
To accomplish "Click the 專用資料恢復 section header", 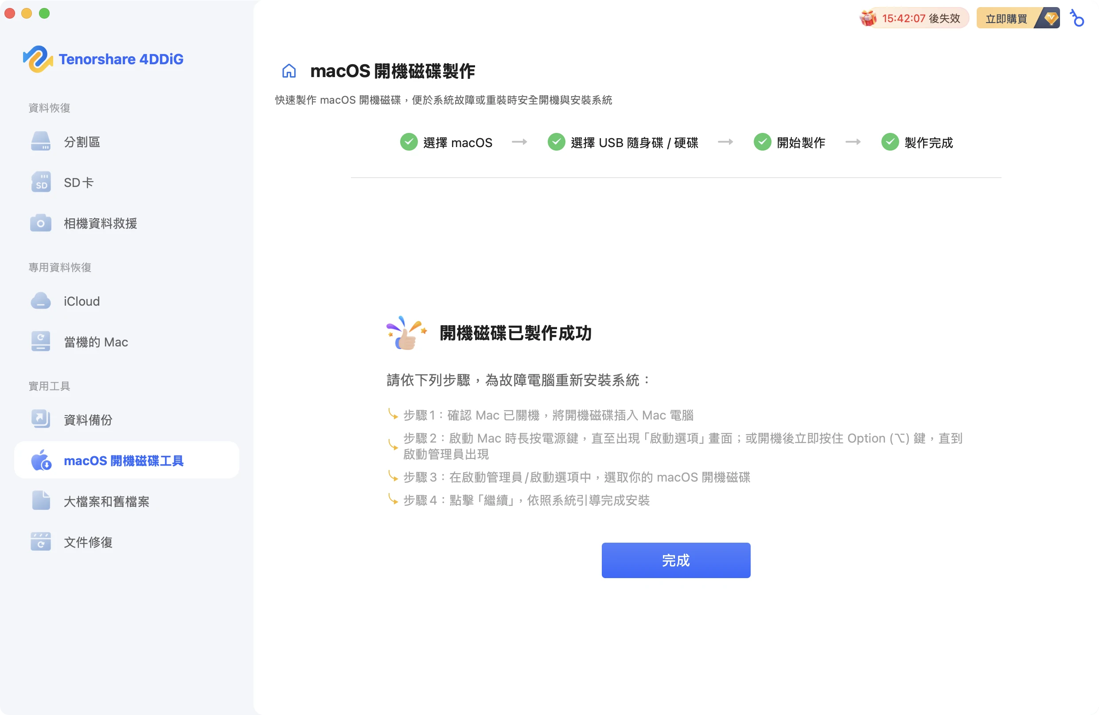I will pos(60,267).
